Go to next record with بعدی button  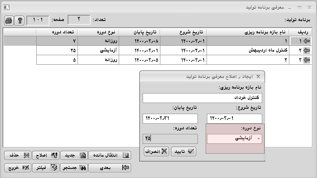coord(110,168)
